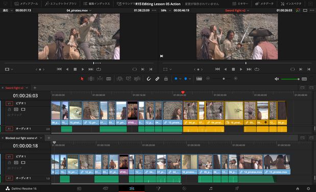This screenshot has height=192, width=316.
Task: Open the timeline view options icon
Action: [199, 79]
